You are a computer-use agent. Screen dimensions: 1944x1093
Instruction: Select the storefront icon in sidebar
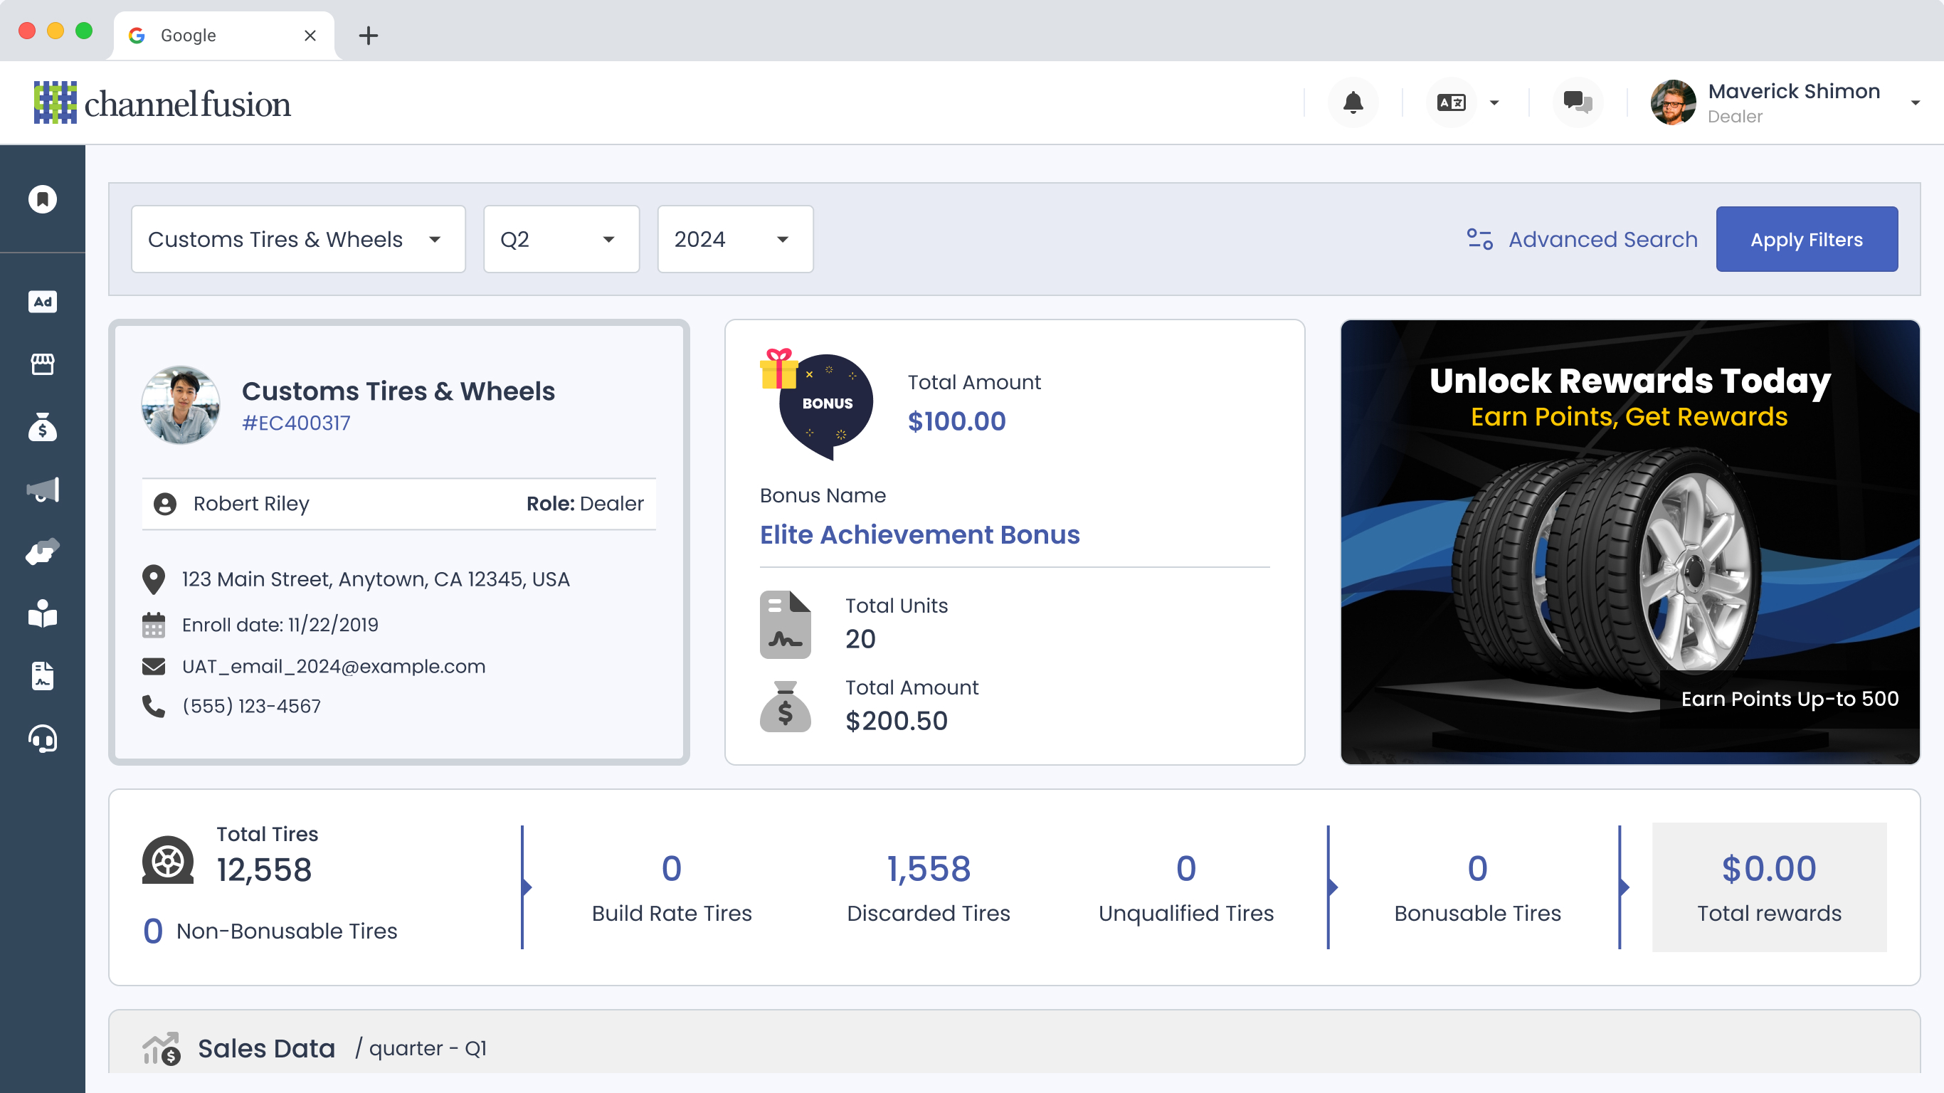(42, 364)
